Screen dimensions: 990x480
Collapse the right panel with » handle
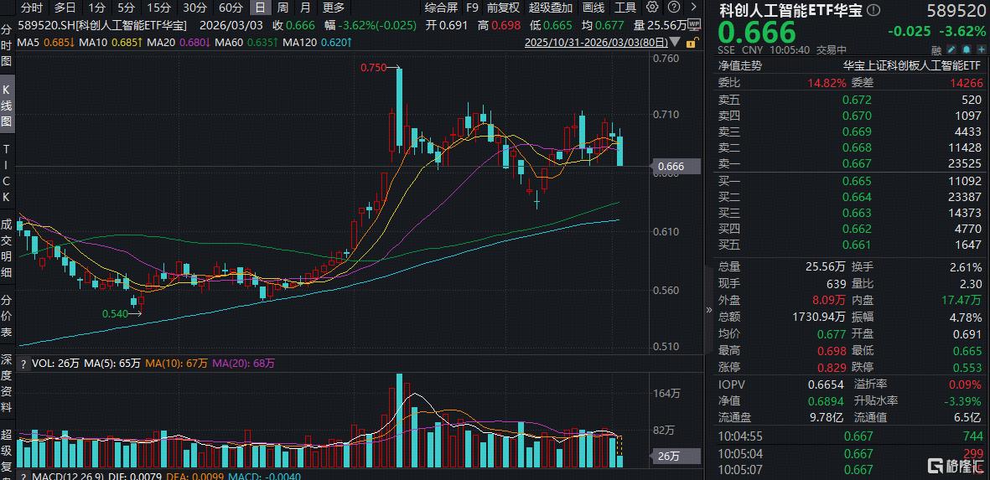708,310
